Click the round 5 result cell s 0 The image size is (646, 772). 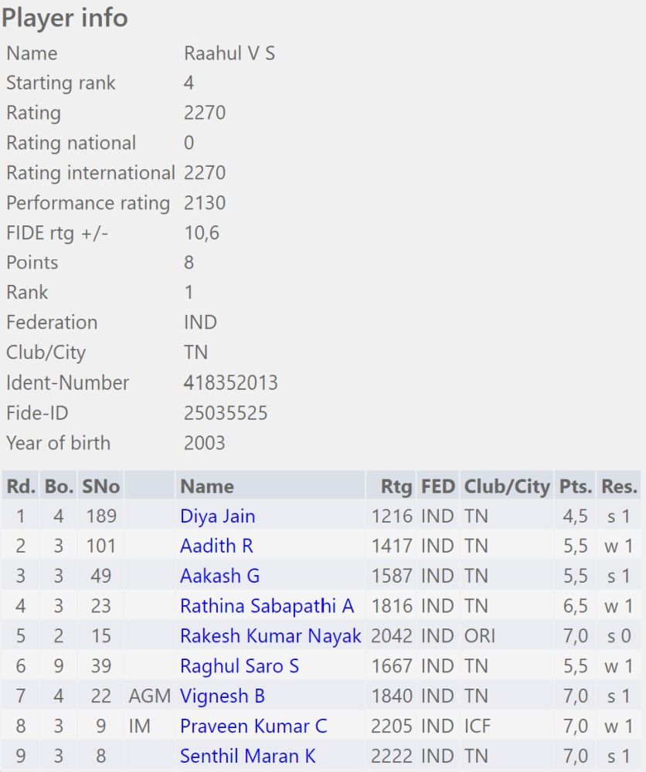(x=619, y=636)
